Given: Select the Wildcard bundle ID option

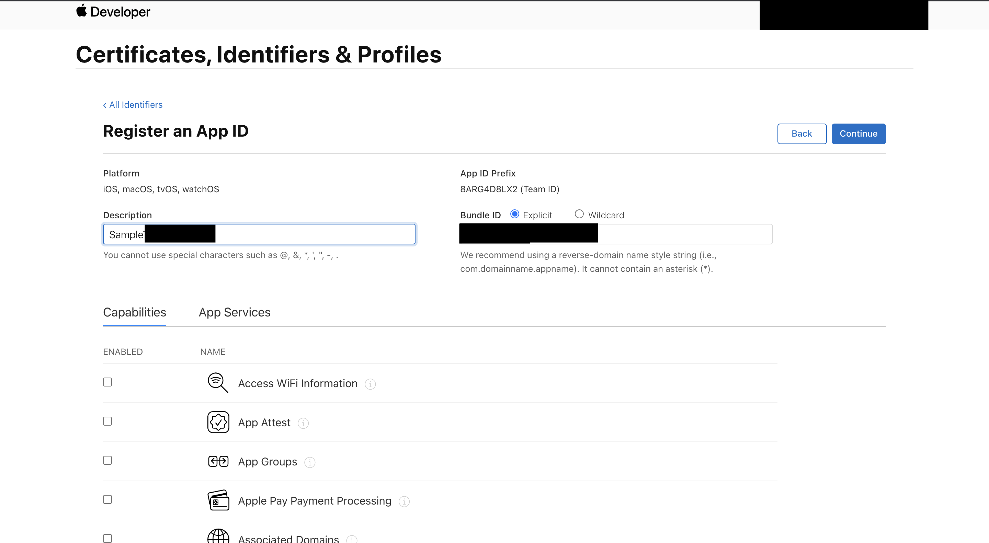Looking at the screenshot, I should [x=579, y=214].
